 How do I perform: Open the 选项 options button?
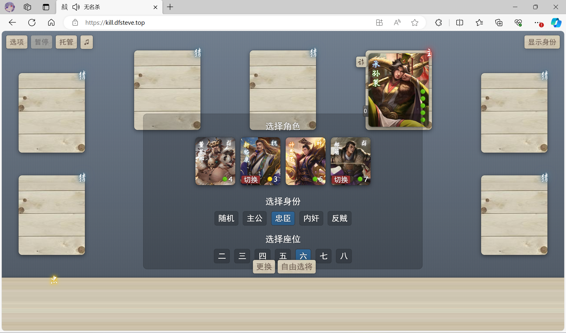pos(17,42)
